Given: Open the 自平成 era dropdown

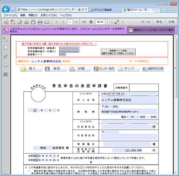Looking at the screenshot, I should (x=36, y=156).
